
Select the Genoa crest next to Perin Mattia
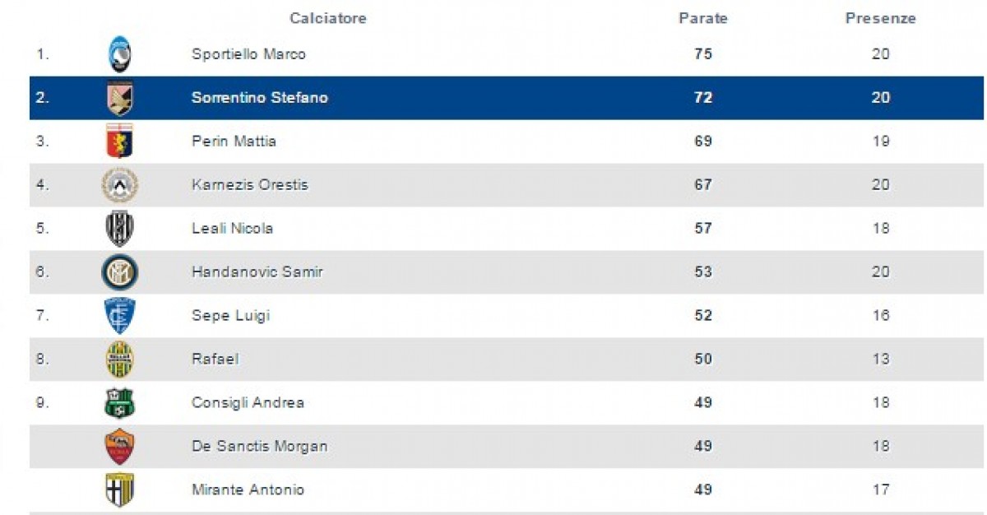[x=119, y=141]
